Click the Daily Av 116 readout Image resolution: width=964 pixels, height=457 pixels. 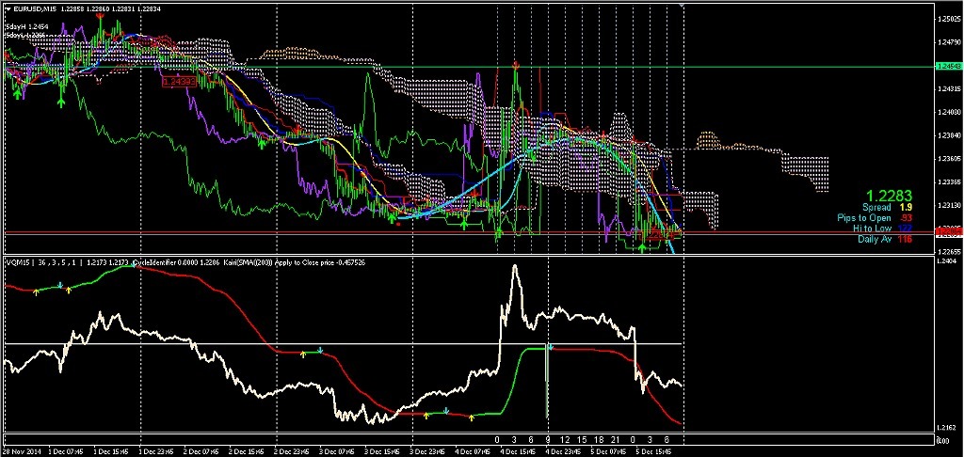(885, 238)
